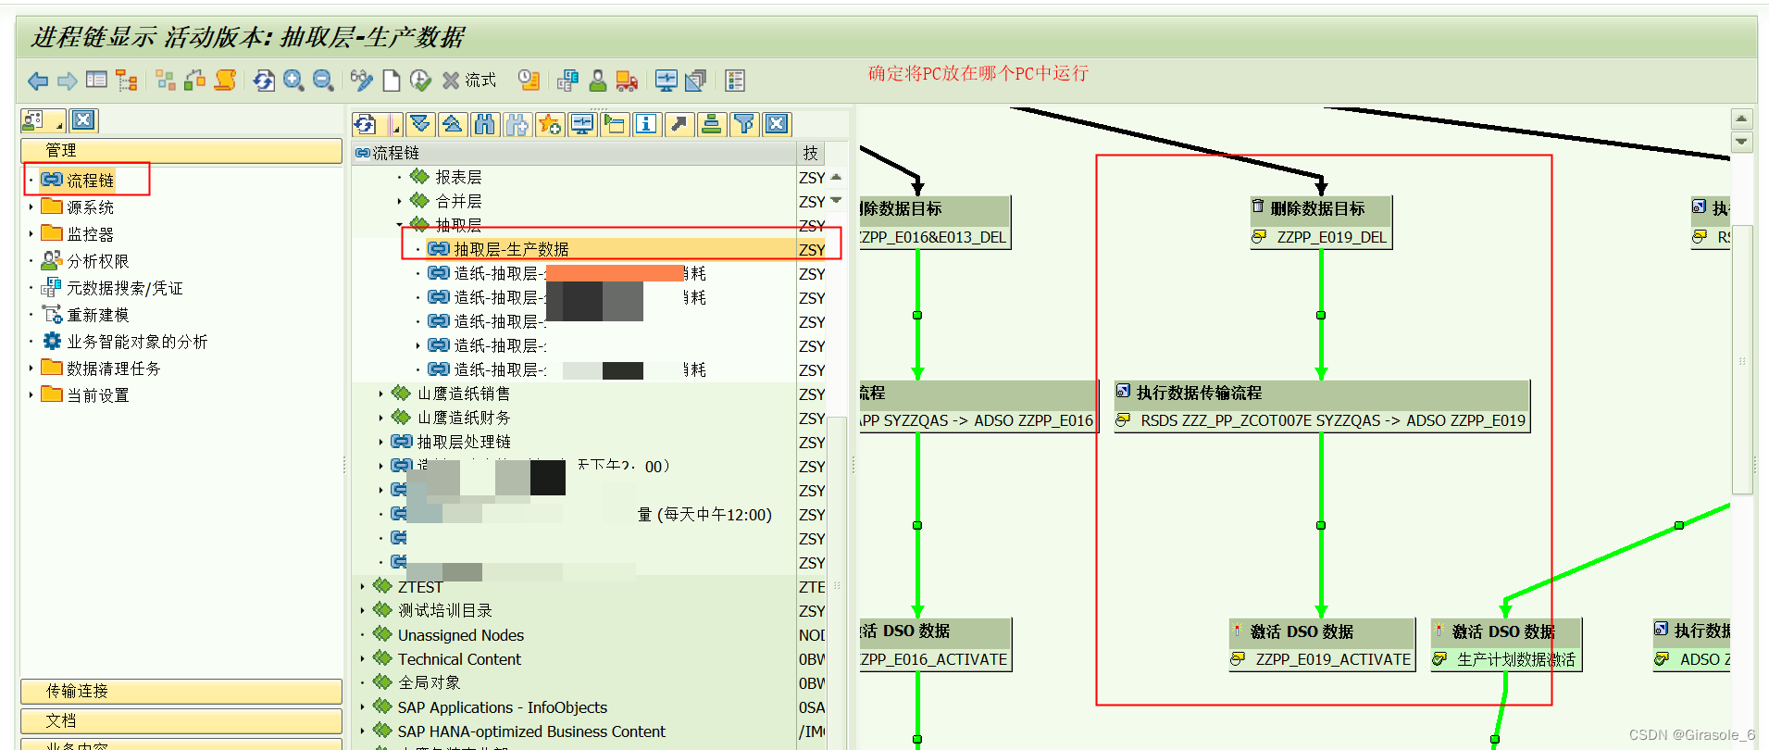Select the 抽取层处理链 chain
1769x750 pixels.
(464, 442)
